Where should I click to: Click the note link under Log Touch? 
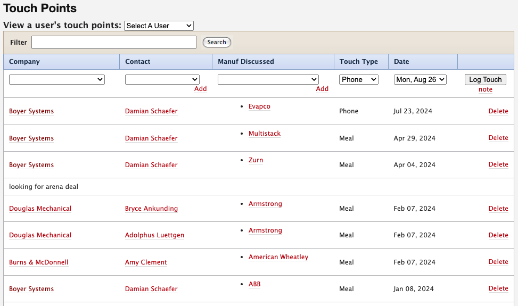pos(486,89)
